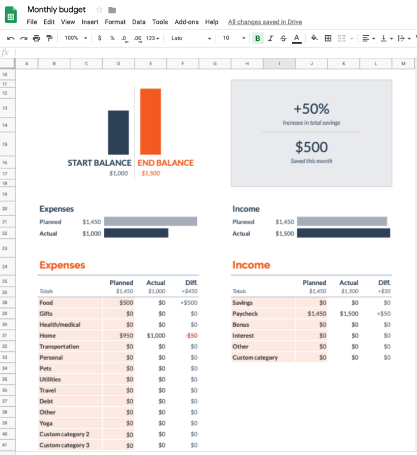Click the Undo arrow icon
Image resolution: width=417 pixels, height=455 pixels.
(x=11, y=39)
